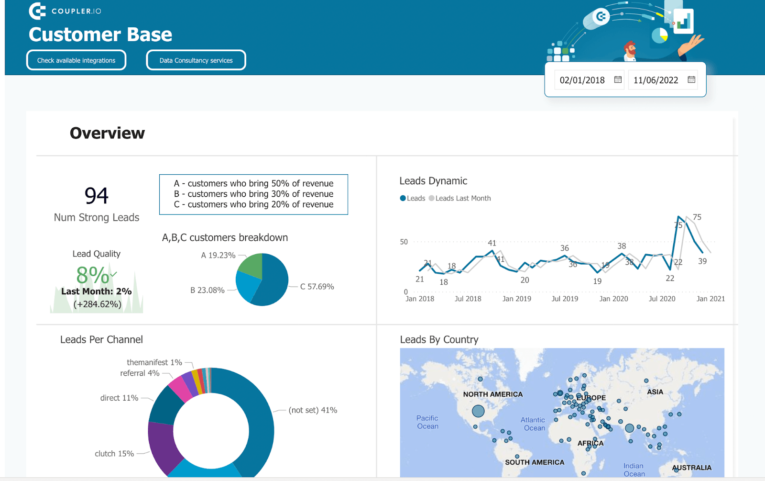765x481 pixels.
Task: Click the Coupler.io logo icon
Action: coord(37,11)
